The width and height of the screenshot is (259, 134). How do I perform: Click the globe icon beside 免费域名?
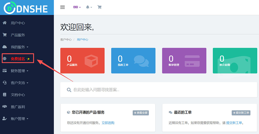tap(5, 59)
